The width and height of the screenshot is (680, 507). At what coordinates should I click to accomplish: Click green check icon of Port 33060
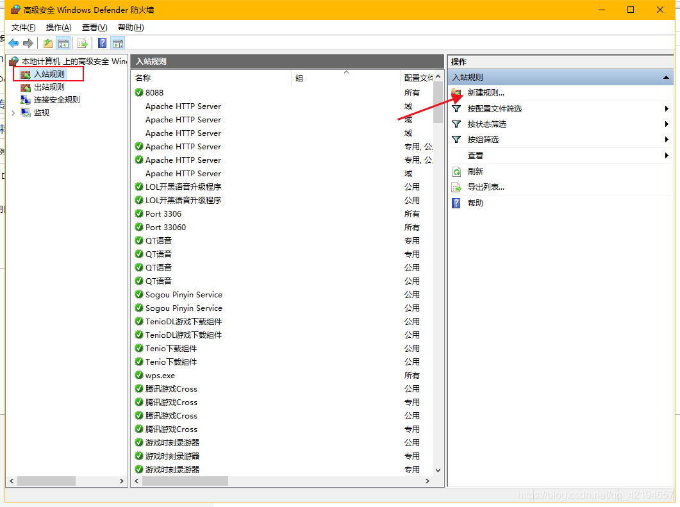(139, 226)
